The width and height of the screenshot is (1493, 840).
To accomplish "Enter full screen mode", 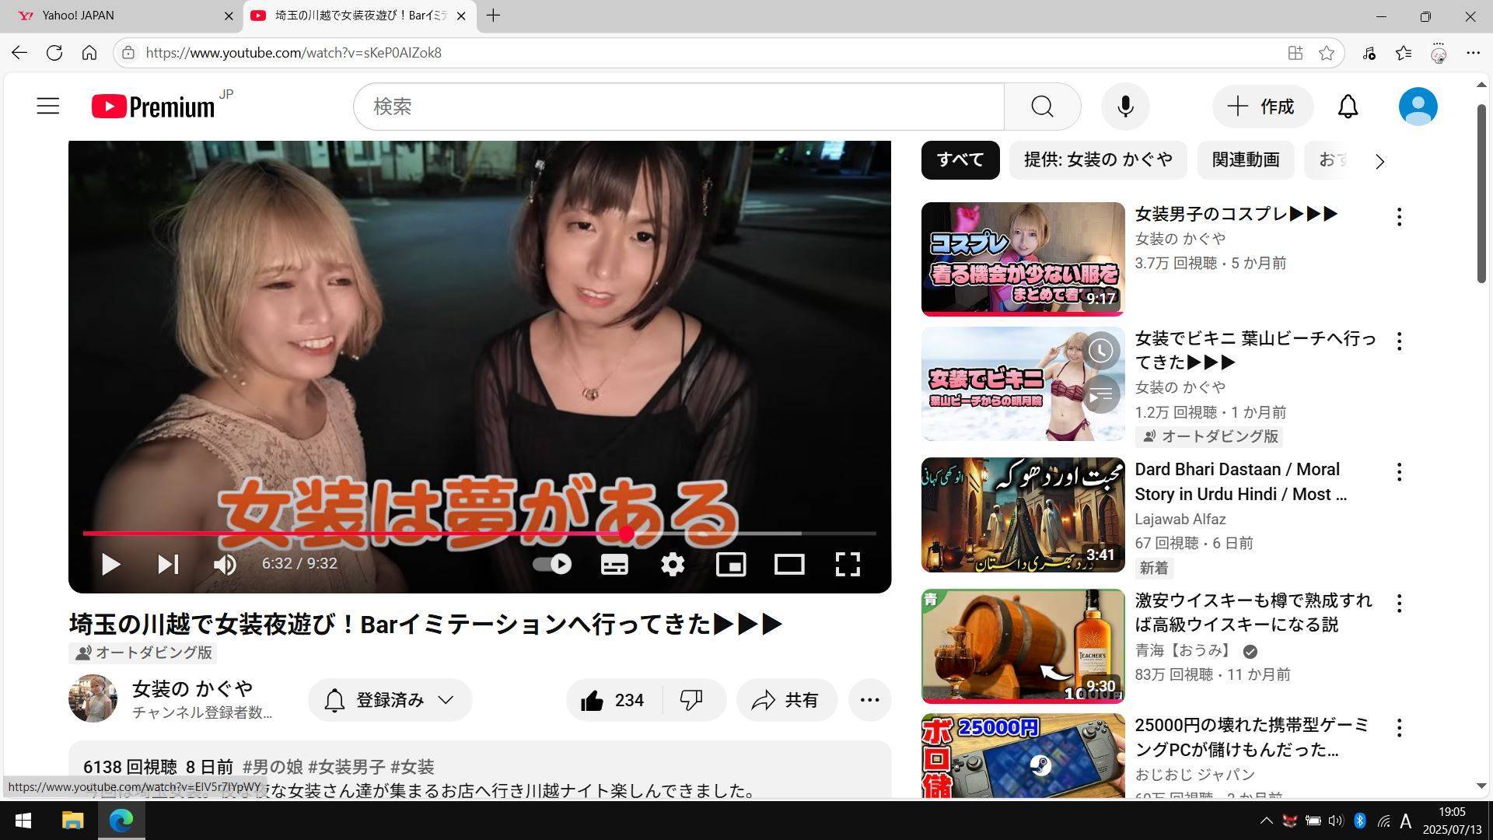I will 848,564.
